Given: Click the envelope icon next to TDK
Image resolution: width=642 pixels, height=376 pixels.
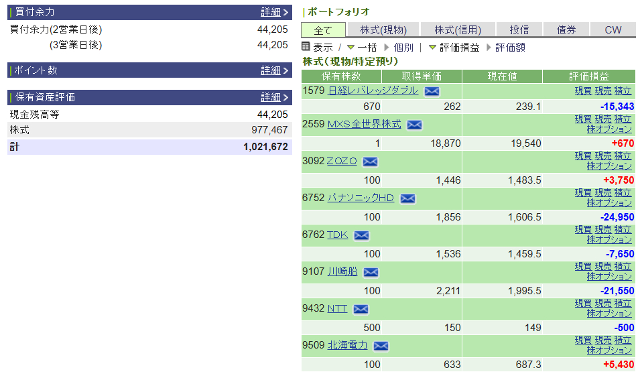Looking at the screenshot, I should (x=361, y=235).
